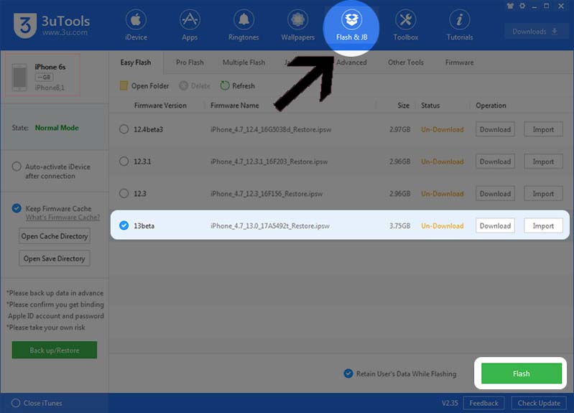Switch to the Firmware tab
This screenshot has width=574, height=413.
(460, 62)
